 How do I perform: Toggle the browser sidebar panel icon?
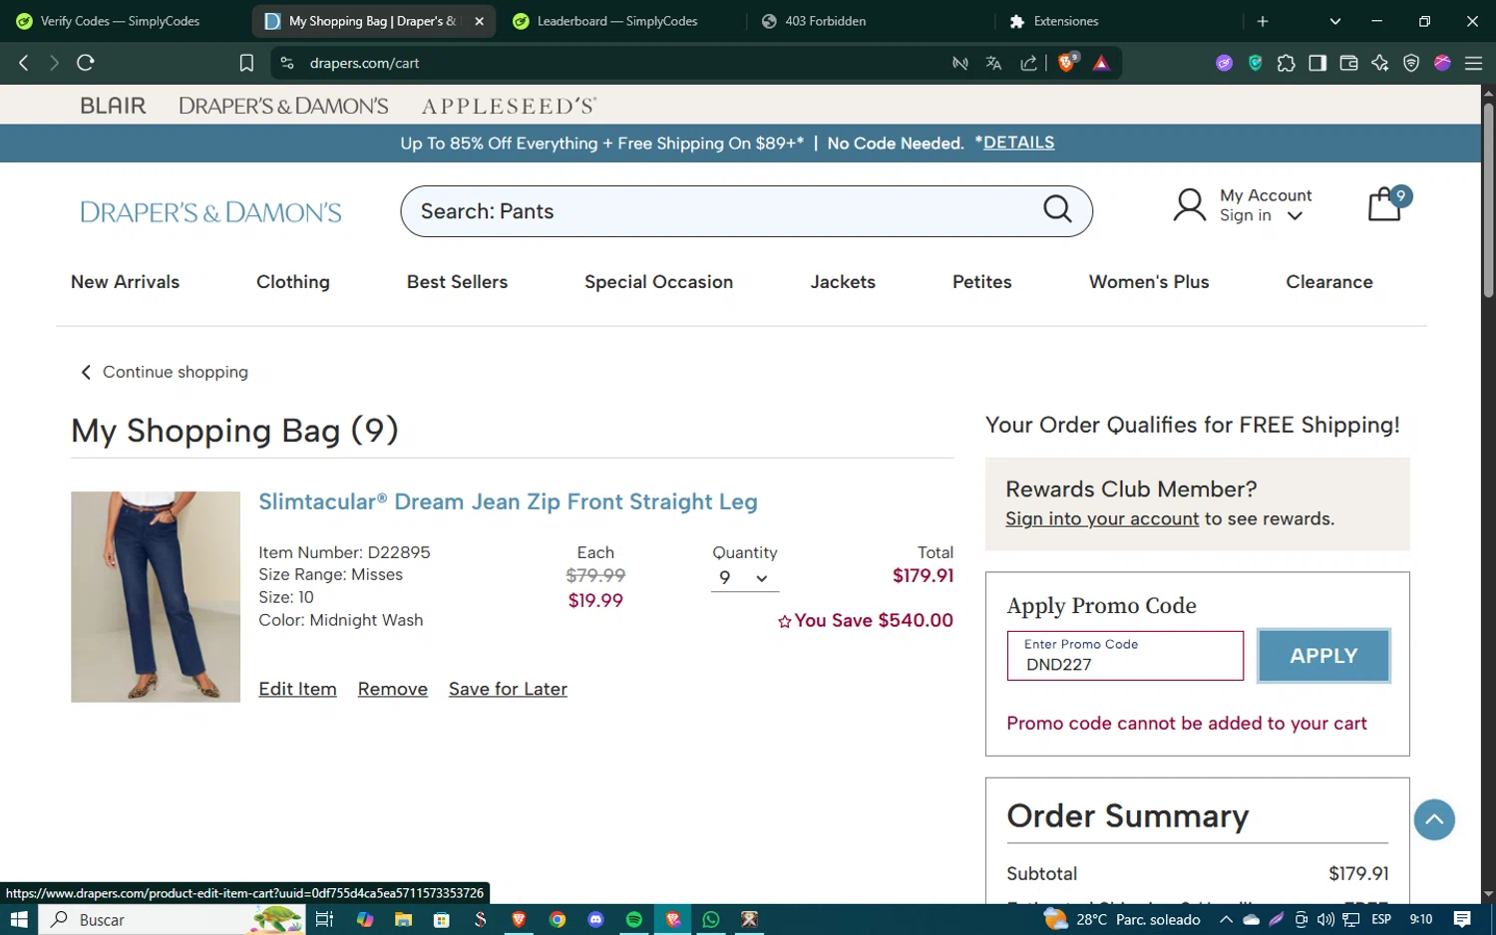click(x=1317, y=63)
